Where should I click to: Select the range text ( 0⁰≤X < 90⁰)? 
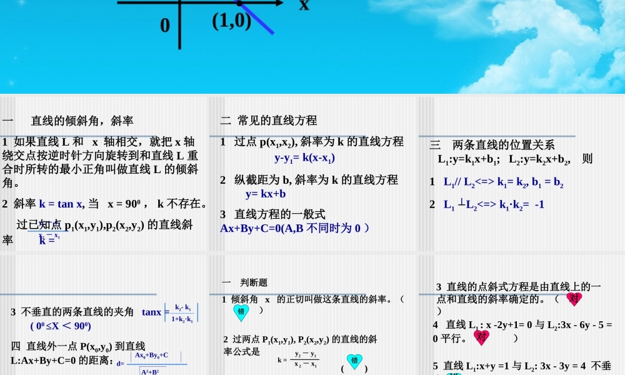(x=61, y=326)
